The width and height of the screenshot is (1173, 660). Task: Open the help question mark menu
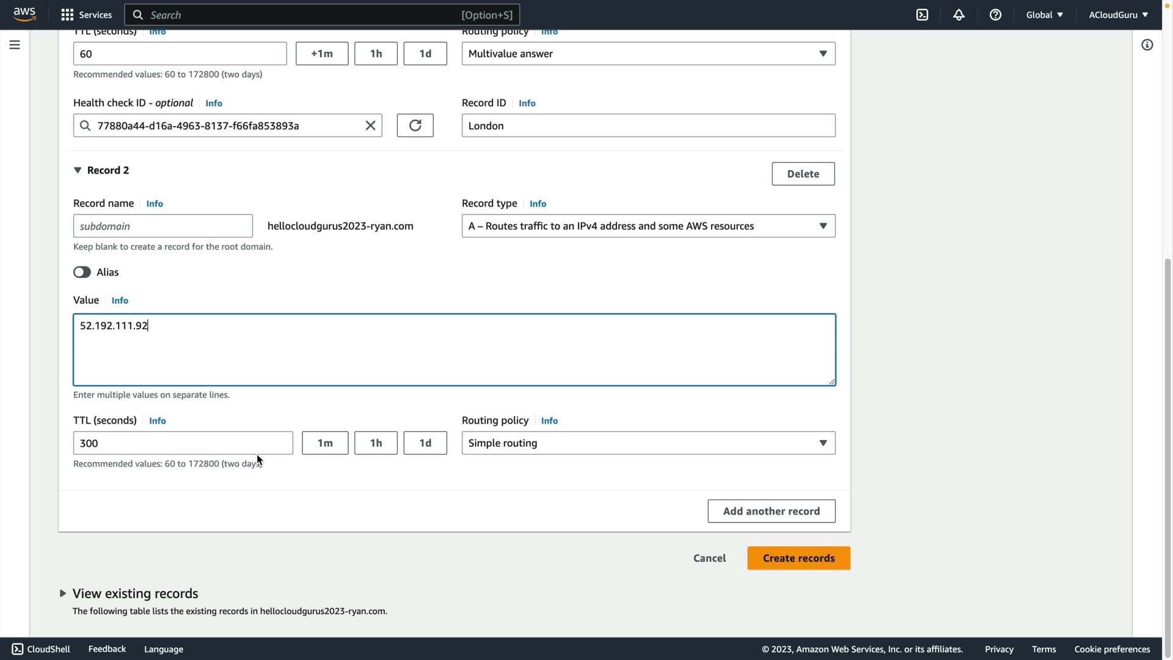(x=995, y=15)
